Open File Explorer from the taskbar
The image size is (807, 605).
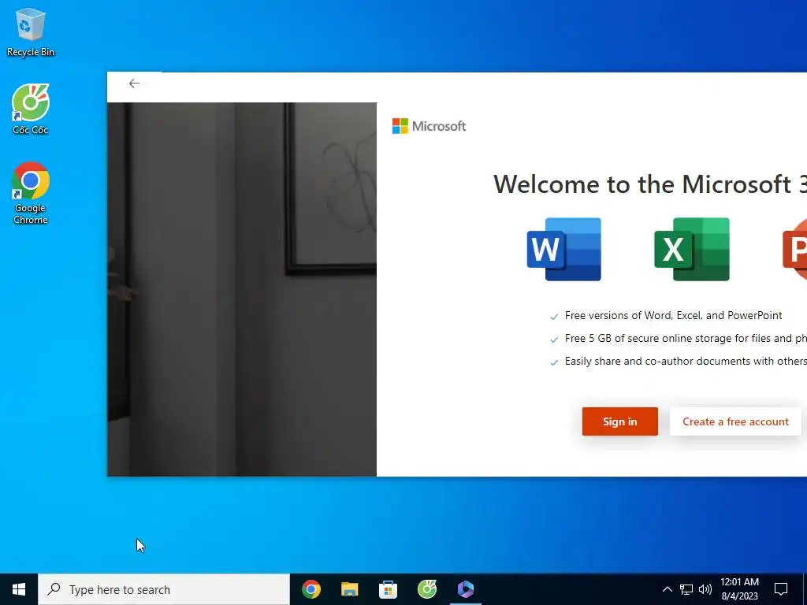pos(349,589)
